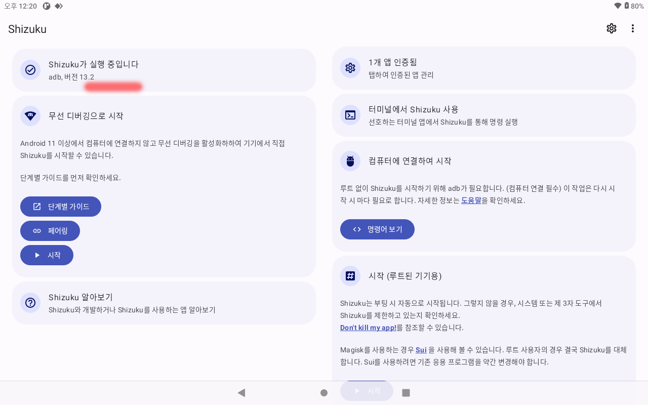Open the Shizuku 알아보기 card
This screenshot has width=648, height=405.
164,303
